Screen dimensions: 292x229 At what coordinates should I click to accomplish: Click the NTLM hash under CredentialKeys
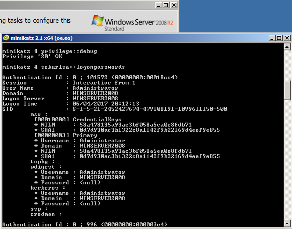point(136,125)
